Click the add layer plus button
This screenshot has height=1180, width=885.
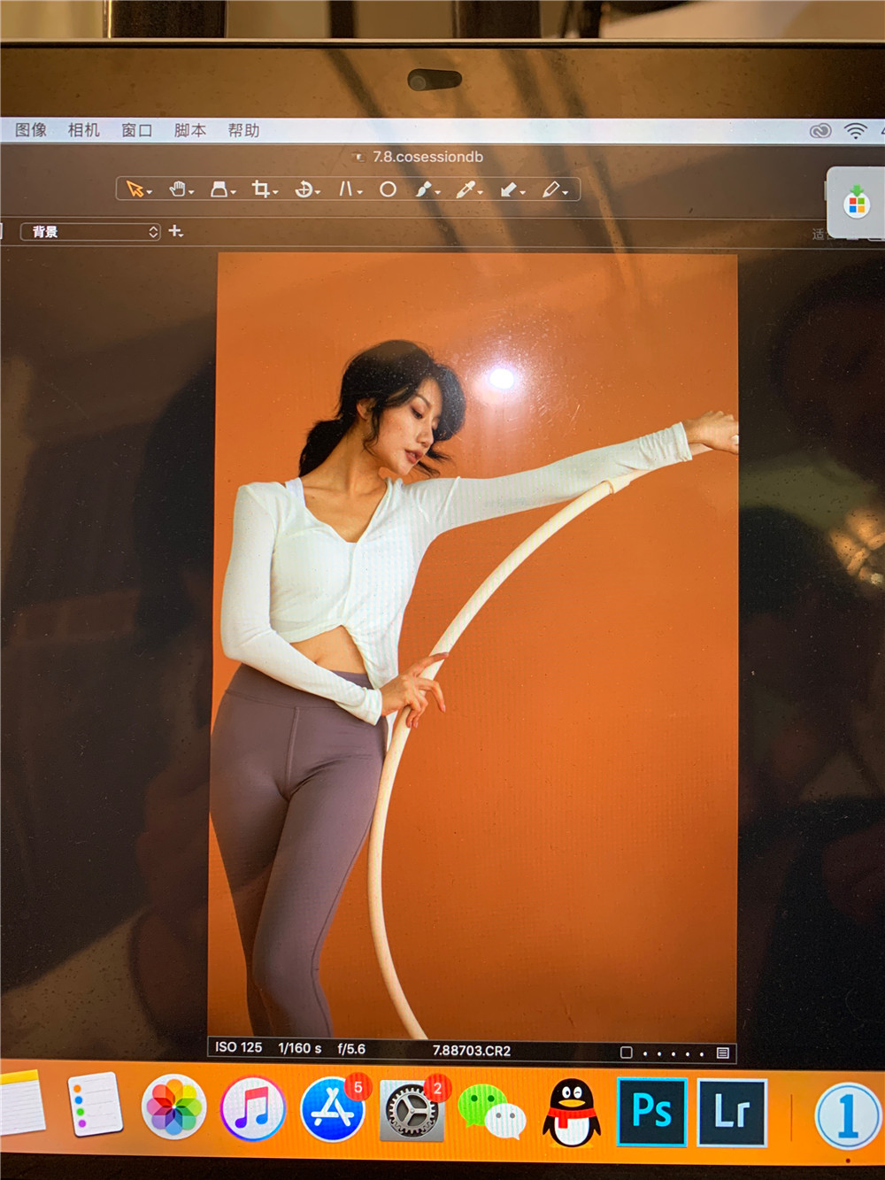point(176,231)
